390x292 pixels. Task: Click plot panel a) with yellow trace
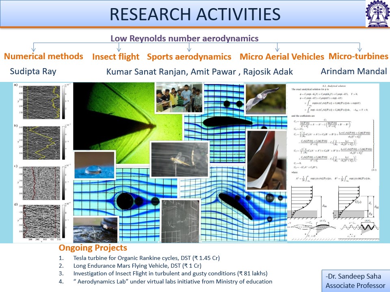coord(41,102)
